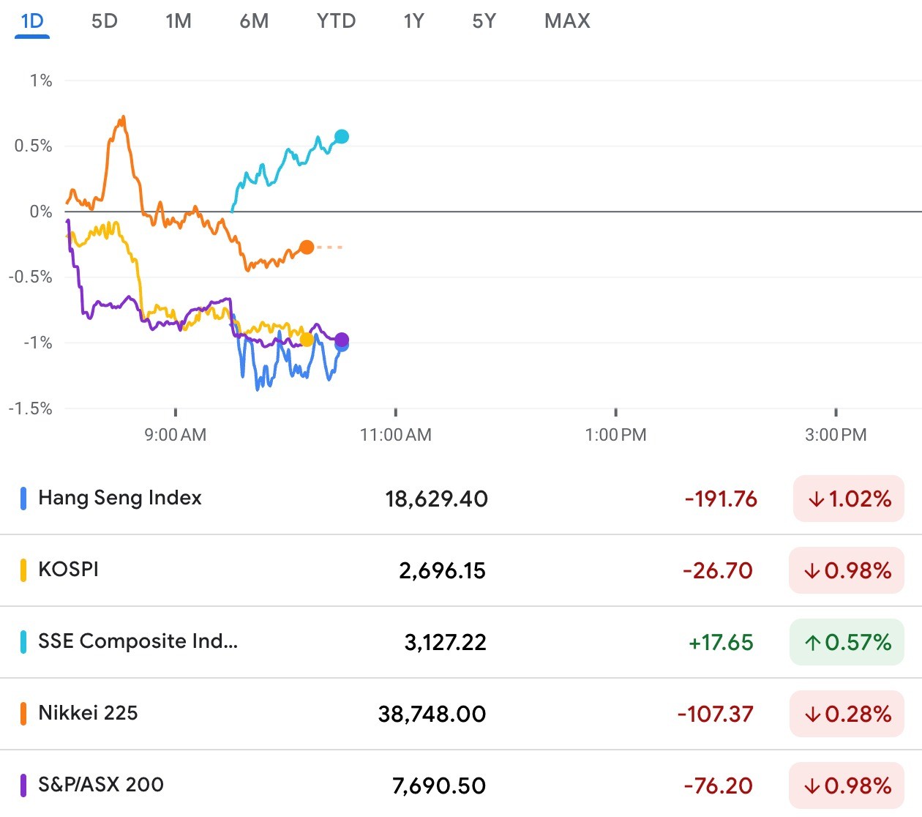Click the 1:00 PM time axis label
This screenshot has height=817, width=922.
(x=616, y=435)
